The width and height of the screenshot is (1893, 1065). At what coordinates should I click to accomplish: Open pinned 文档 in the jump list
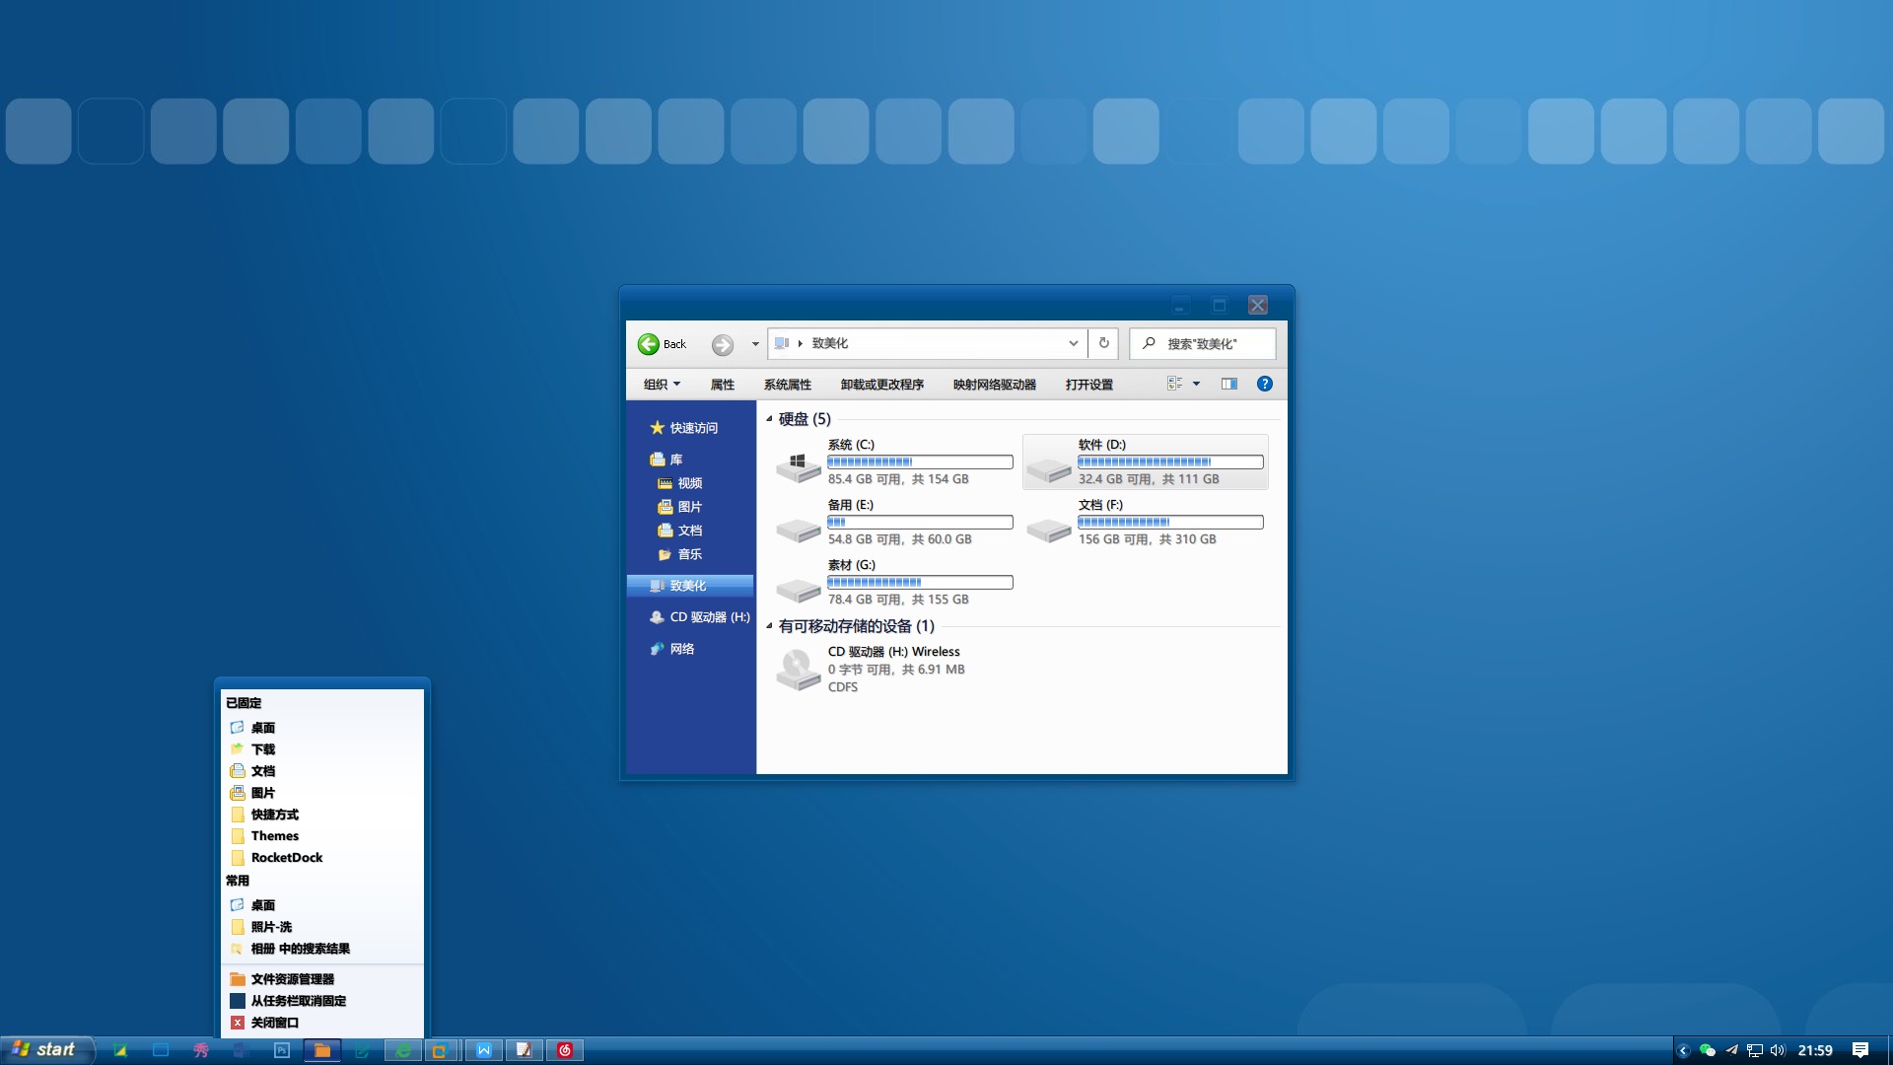[x=322, y=771]
